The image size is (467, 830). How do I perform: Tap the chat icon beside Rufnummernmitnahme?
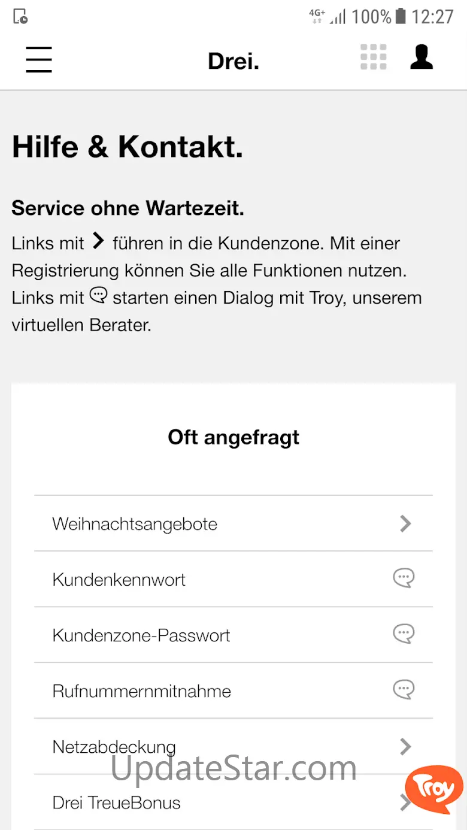pyautogui.click(x=404, y=690)
